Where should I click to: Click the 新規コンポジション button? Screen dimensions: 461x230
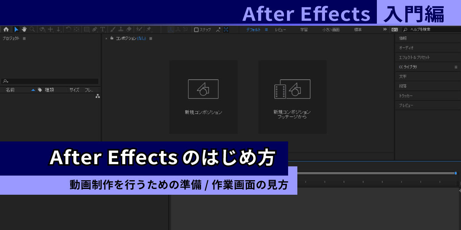(x=203, y=97)
